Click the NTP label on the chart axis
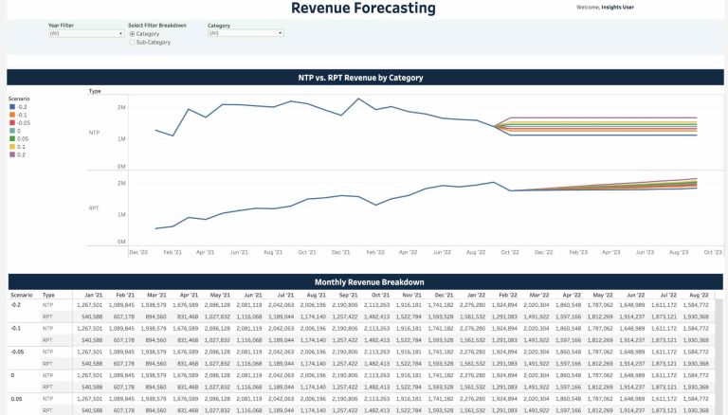Image resolution: width=728 pixels, height=415 pixels. (x=94, y=133)
